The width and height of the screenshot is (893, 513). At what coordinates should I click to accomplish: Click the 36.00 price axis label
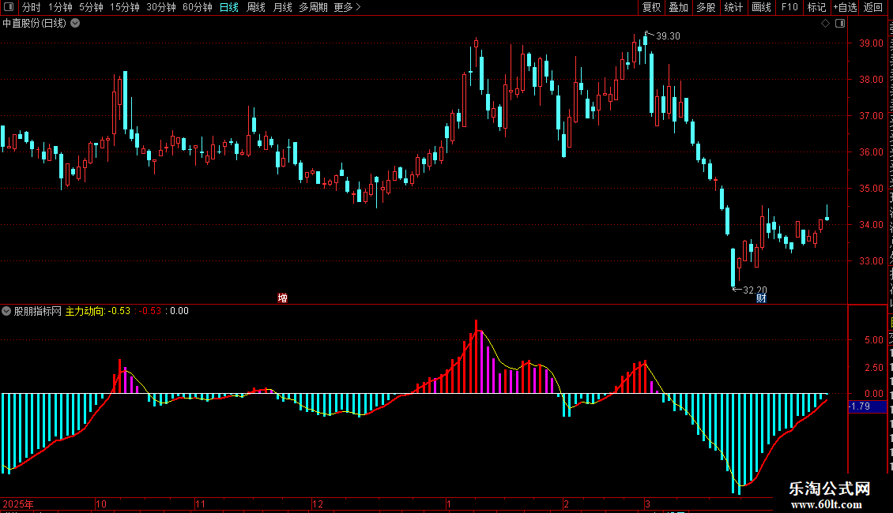(x=872, y=152)
